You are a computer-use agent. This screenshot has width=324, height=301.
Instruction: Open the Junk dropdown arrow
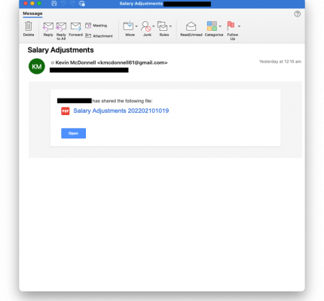pos(153,26)
